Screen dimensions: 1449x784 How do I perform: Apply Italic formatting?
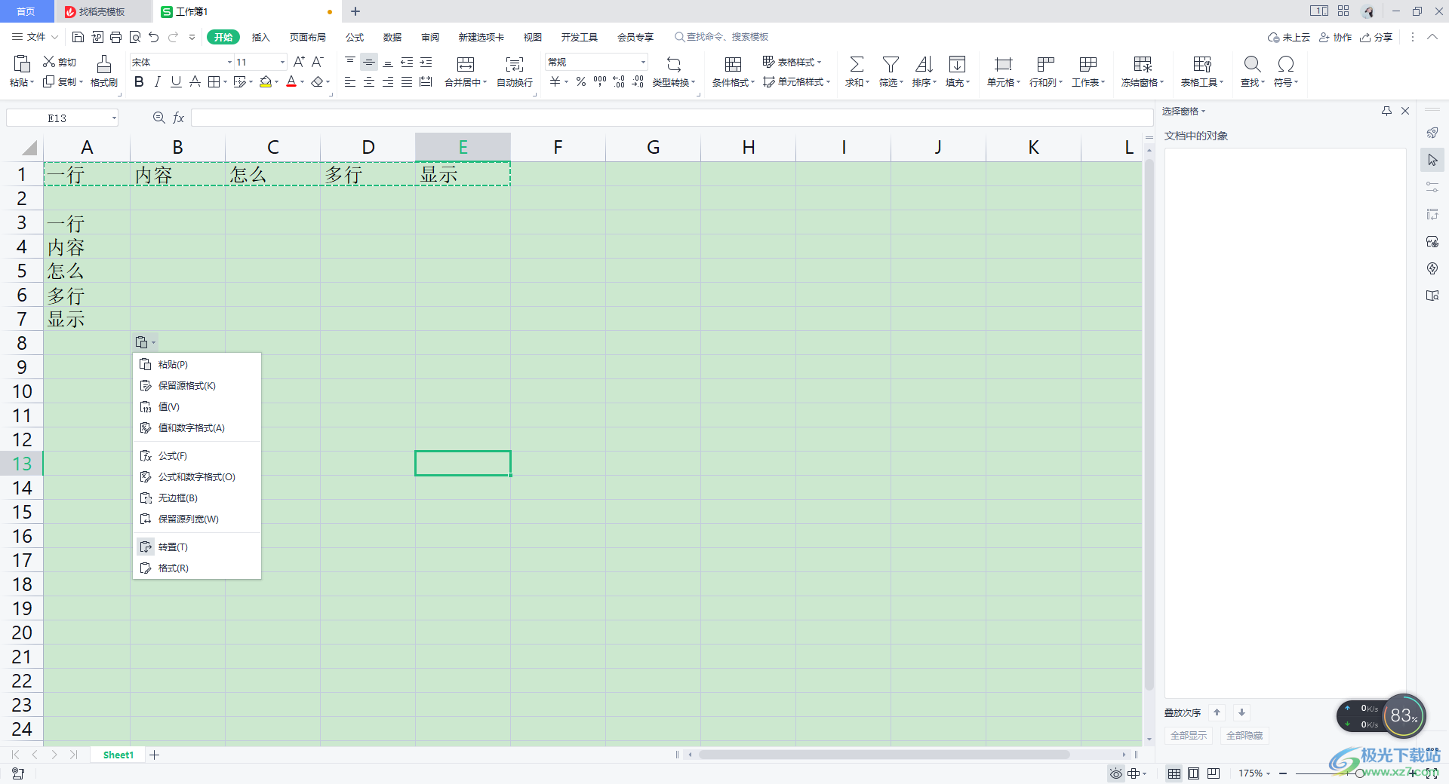[157, 81]
